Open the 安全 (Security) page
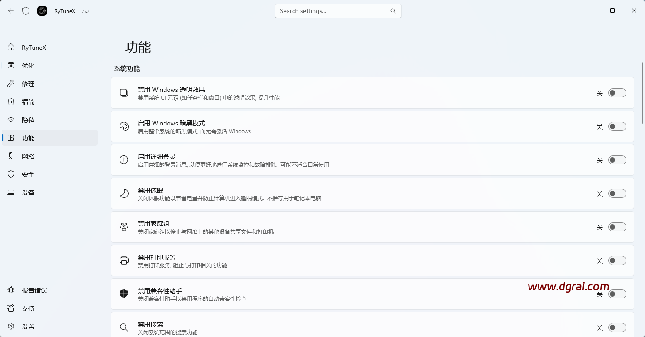Image resolution: width=645 pixels, height=337 pixels. point(28,174)
